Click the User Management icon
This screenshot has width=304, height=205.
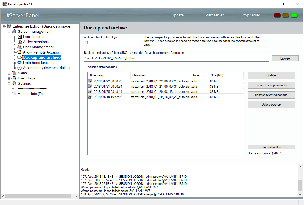19,47
